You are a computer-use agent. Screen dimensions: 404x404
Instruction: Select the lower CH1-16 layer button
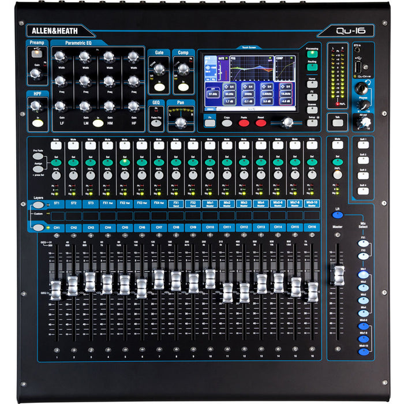click(39, 227)
